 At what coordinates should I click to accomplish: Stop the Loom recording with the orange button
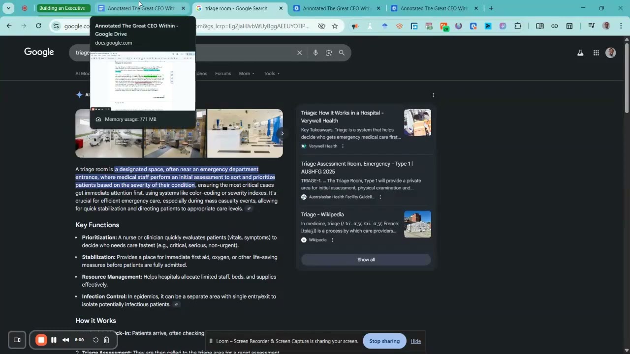[41, 340]
